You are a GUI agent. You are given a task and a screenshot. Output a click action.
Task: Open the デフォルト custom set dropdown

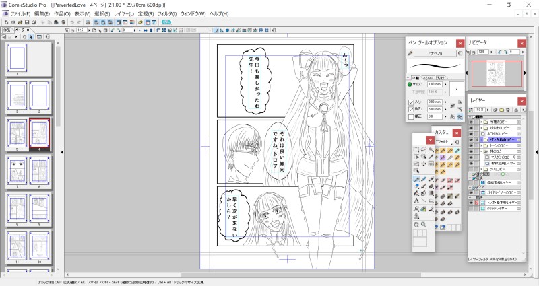click(443, 141)
